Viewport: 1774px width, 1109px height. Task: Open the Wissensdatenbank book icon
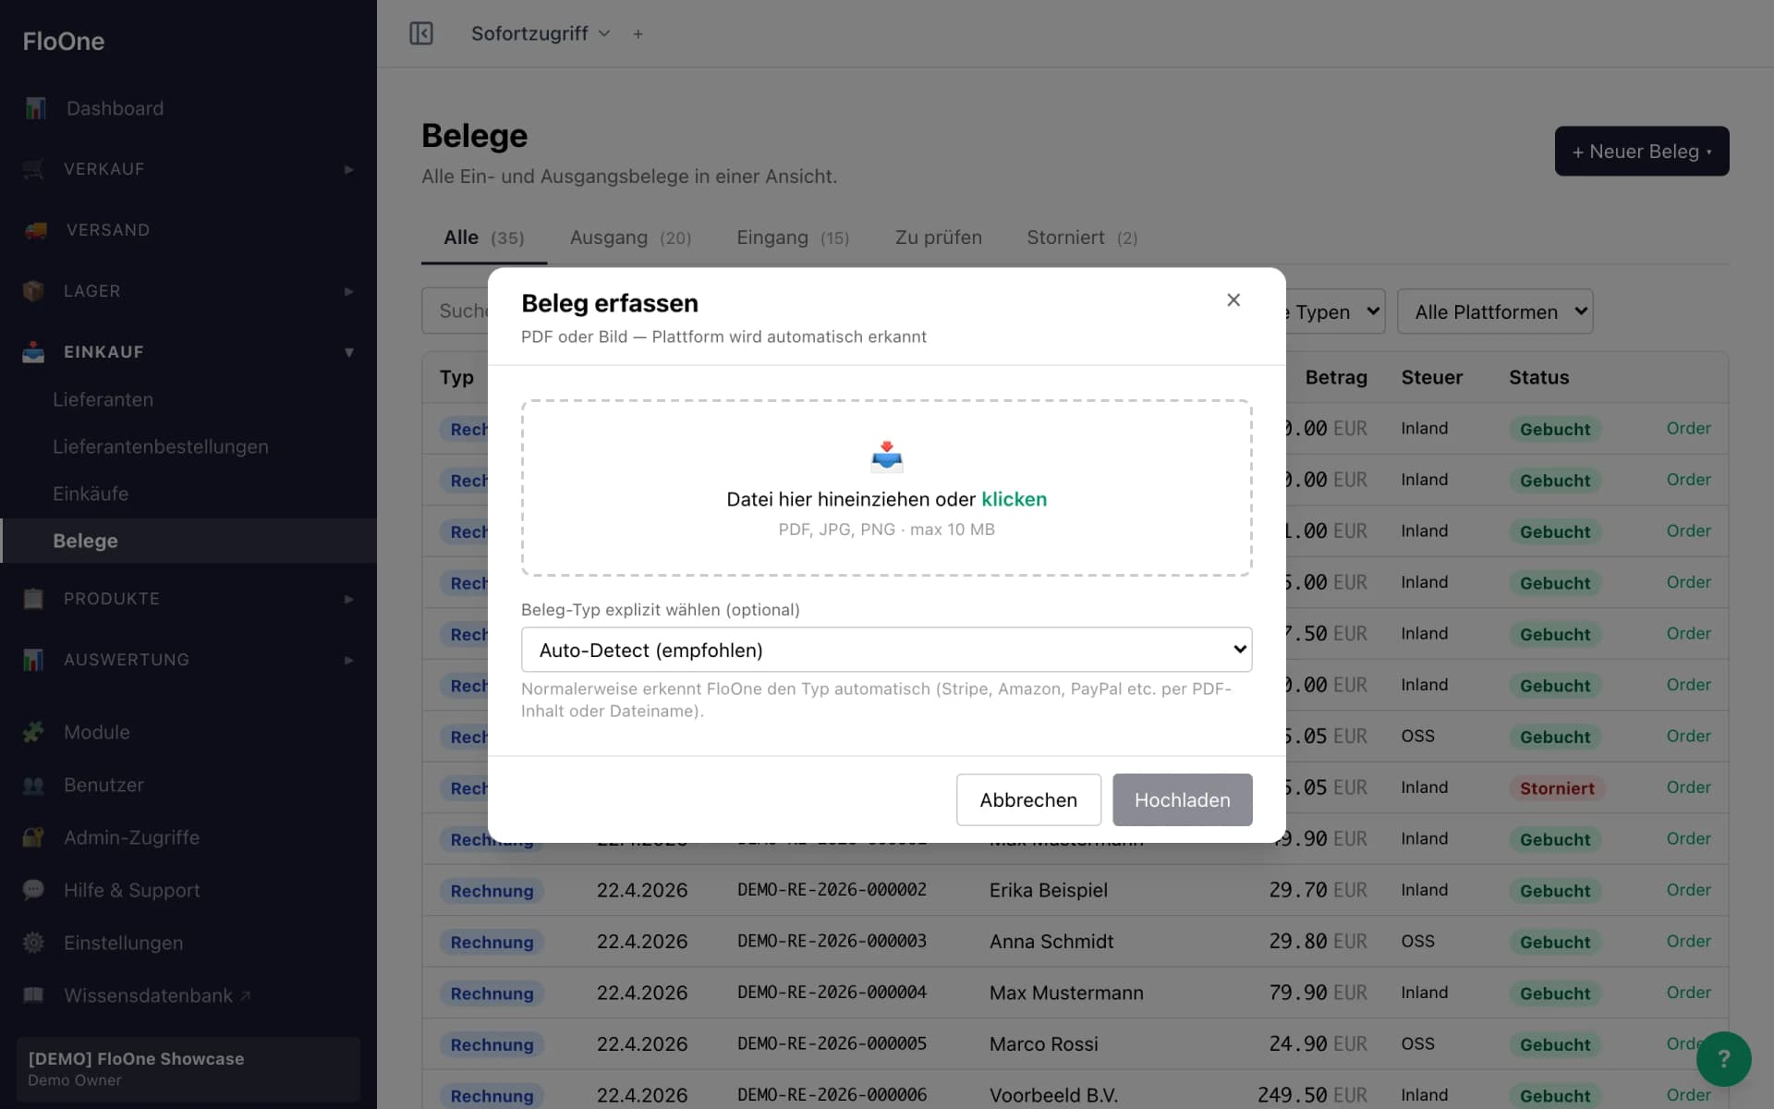[x=33, y=995]
